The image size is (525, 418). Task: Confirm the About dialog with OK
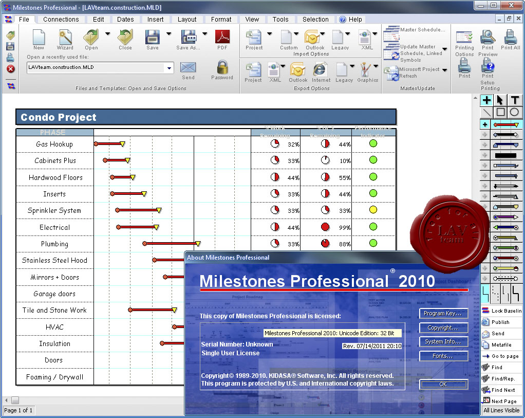pyautogui.click(x=444, y=384)
